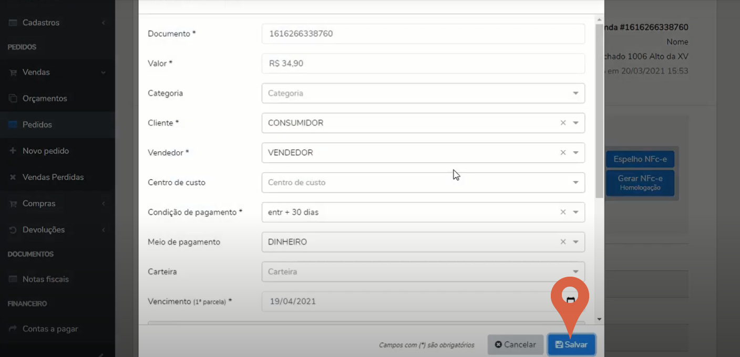740x357 pixels.
Task: Expand the Compras menu chevron
Action: pyautogui.click(x=104, y=204)
